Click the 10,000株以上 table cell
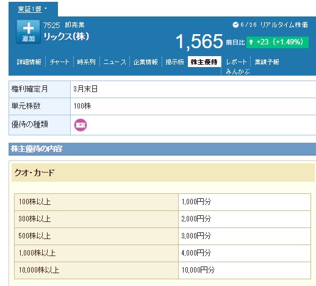316x286 pixels. coord(96,270)
